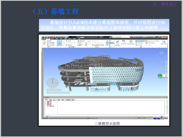
Task: Expand the second tree node in Presenter
Action: point(45,103)
